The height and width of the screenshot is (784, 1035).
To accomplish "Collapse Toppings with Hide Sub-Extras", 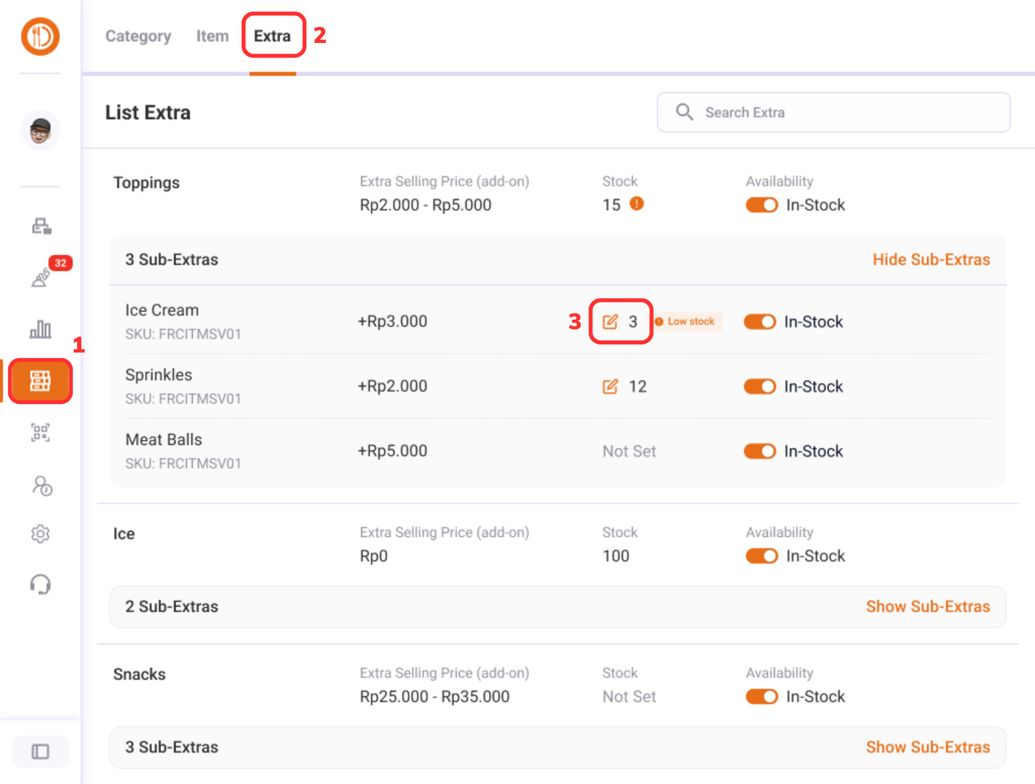I will 931,259.
